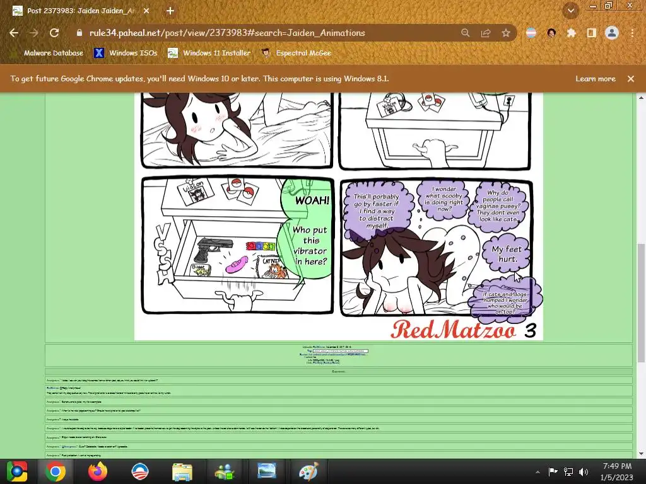The width and height of the screenshot is (646, 484).
Task: Toggle the browser side panel
Action: 592,33
